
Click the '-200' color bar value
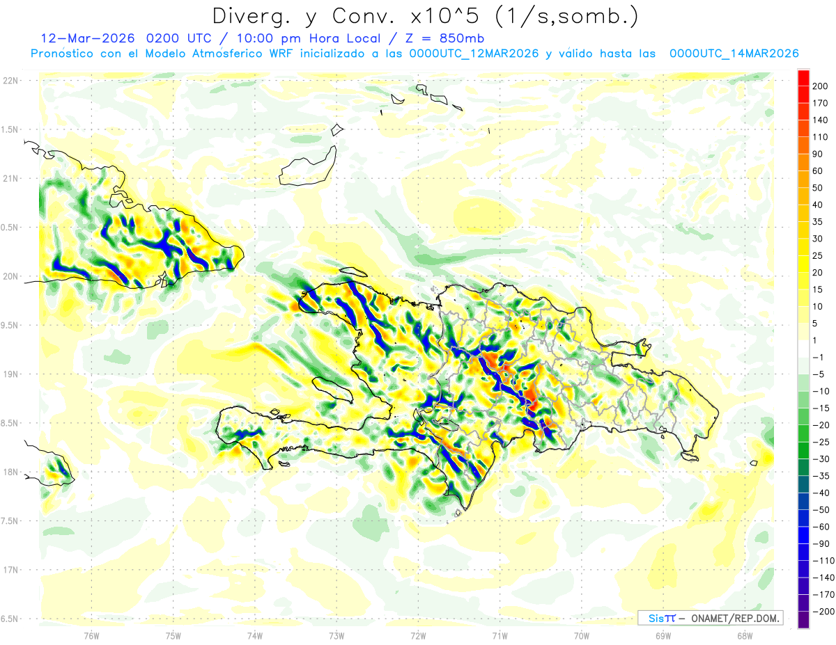coord(824,612)
